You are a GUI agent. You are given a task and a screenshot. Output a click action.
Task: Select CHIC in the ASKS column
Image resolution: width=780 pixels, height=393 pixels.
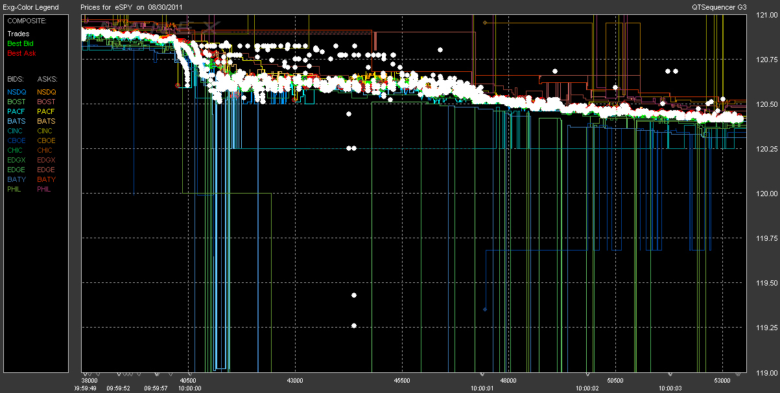click(x=46, y=150)
